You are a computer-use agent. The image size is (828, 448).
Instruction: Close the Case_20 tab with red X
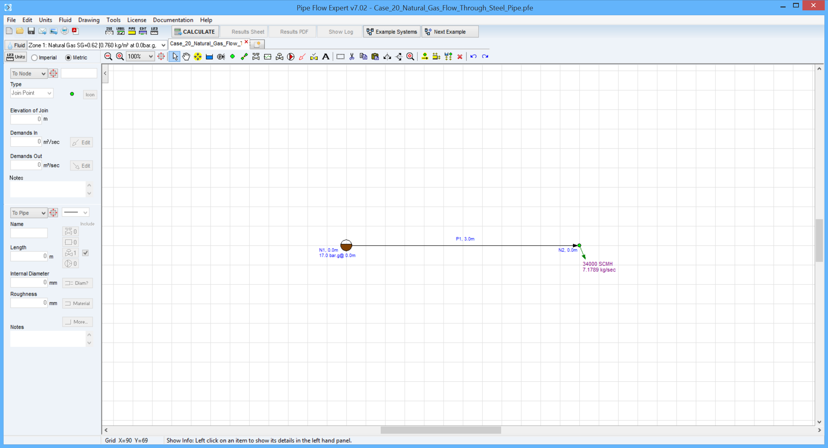point(246,42)
